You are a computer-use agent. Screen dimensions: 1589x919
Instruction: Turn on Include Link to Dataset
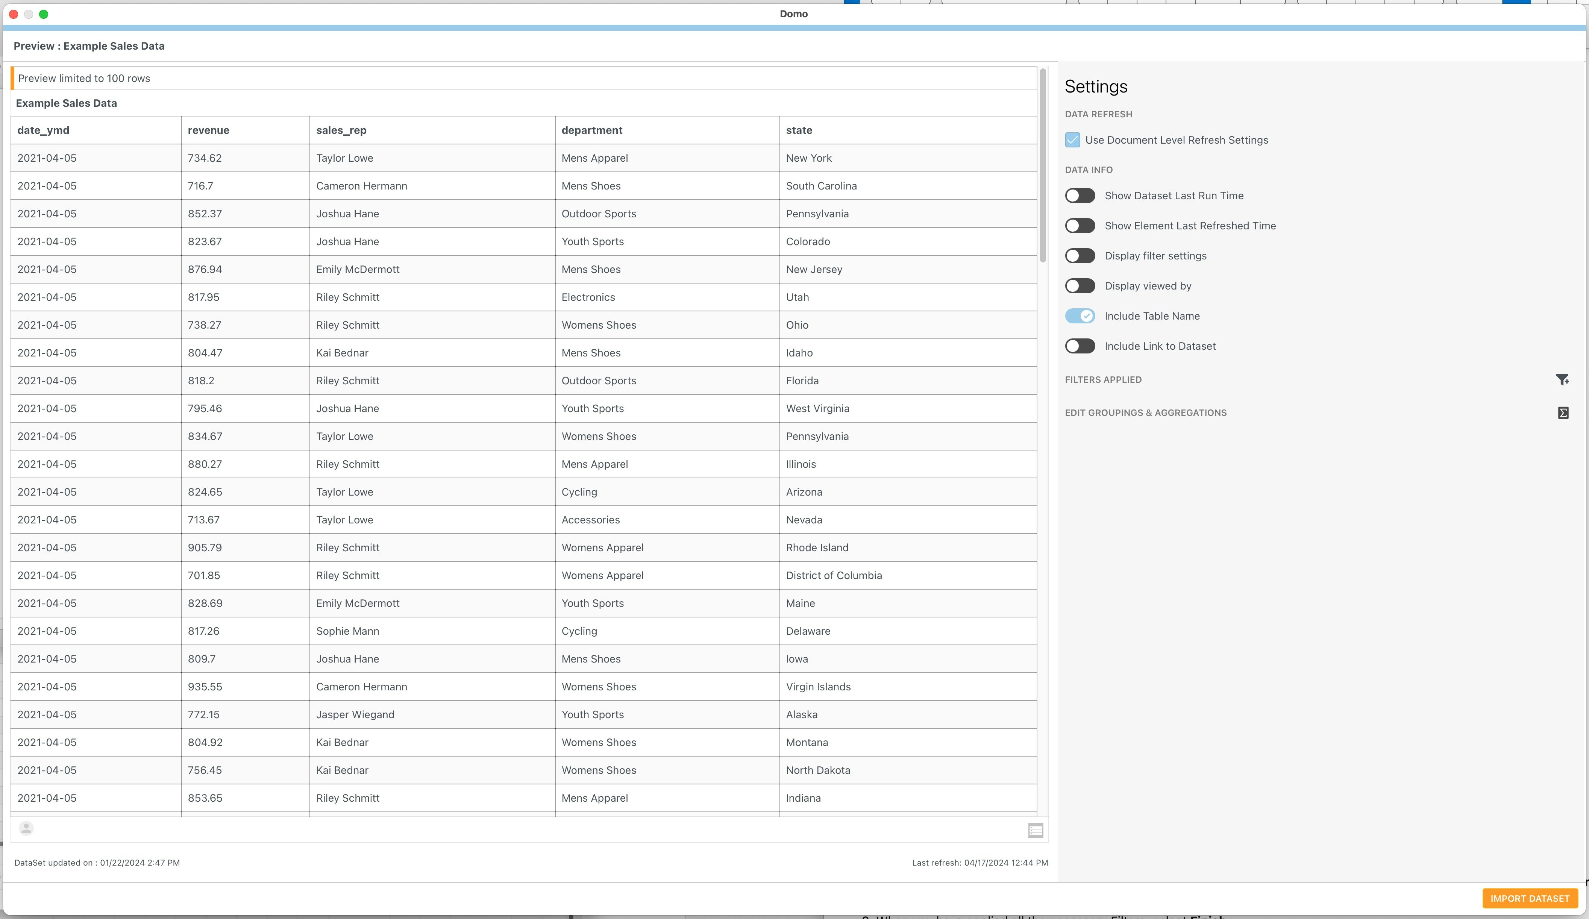(x=1080, y=346)
